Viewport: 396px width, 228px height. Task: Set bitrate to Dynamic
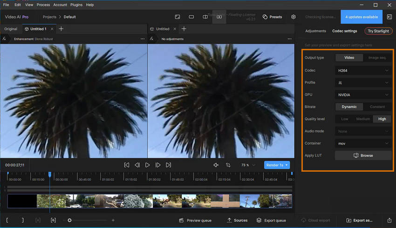tap(349, 107)
